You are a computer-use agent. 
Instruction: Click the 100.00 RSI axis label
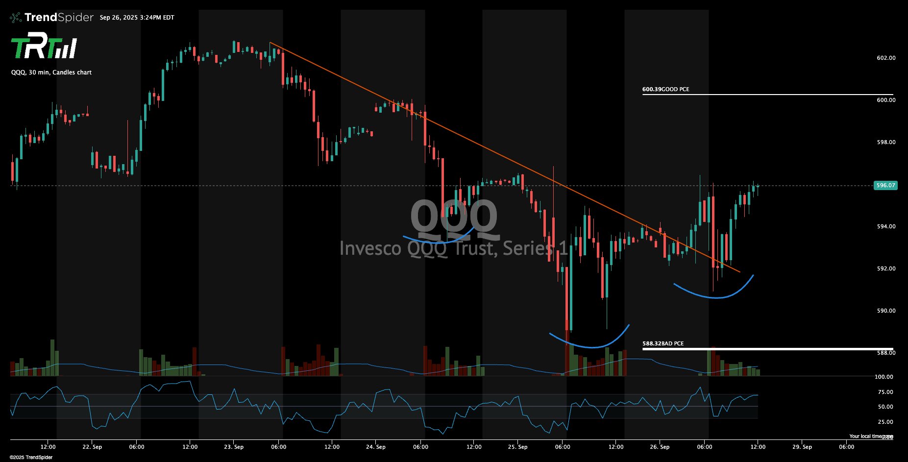884,377
